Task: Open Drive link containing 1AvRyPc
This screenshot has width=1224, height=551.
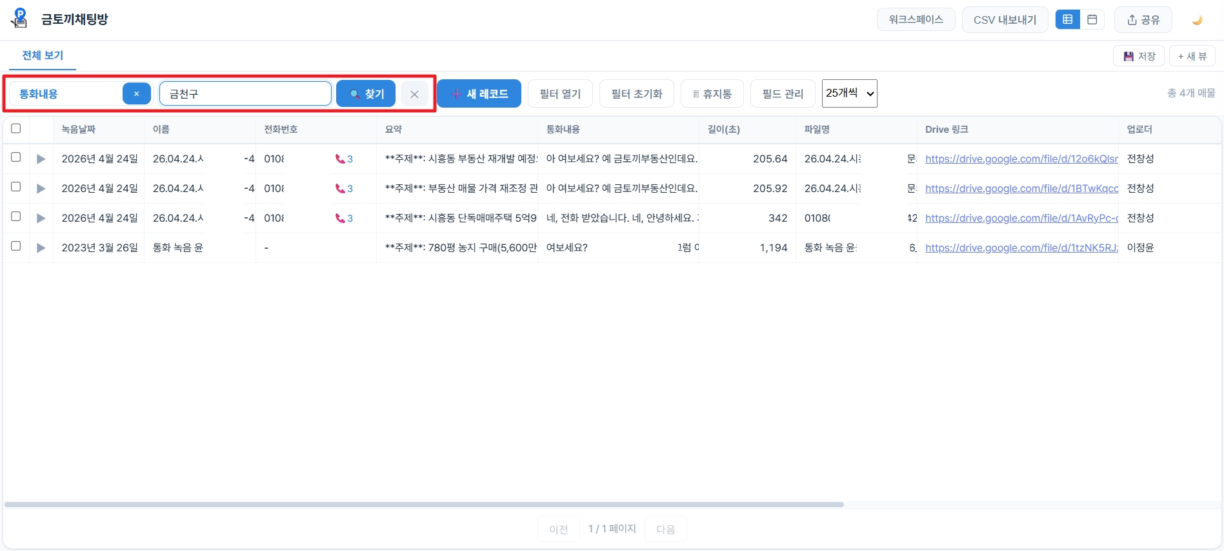Action: pos(1021,218)
